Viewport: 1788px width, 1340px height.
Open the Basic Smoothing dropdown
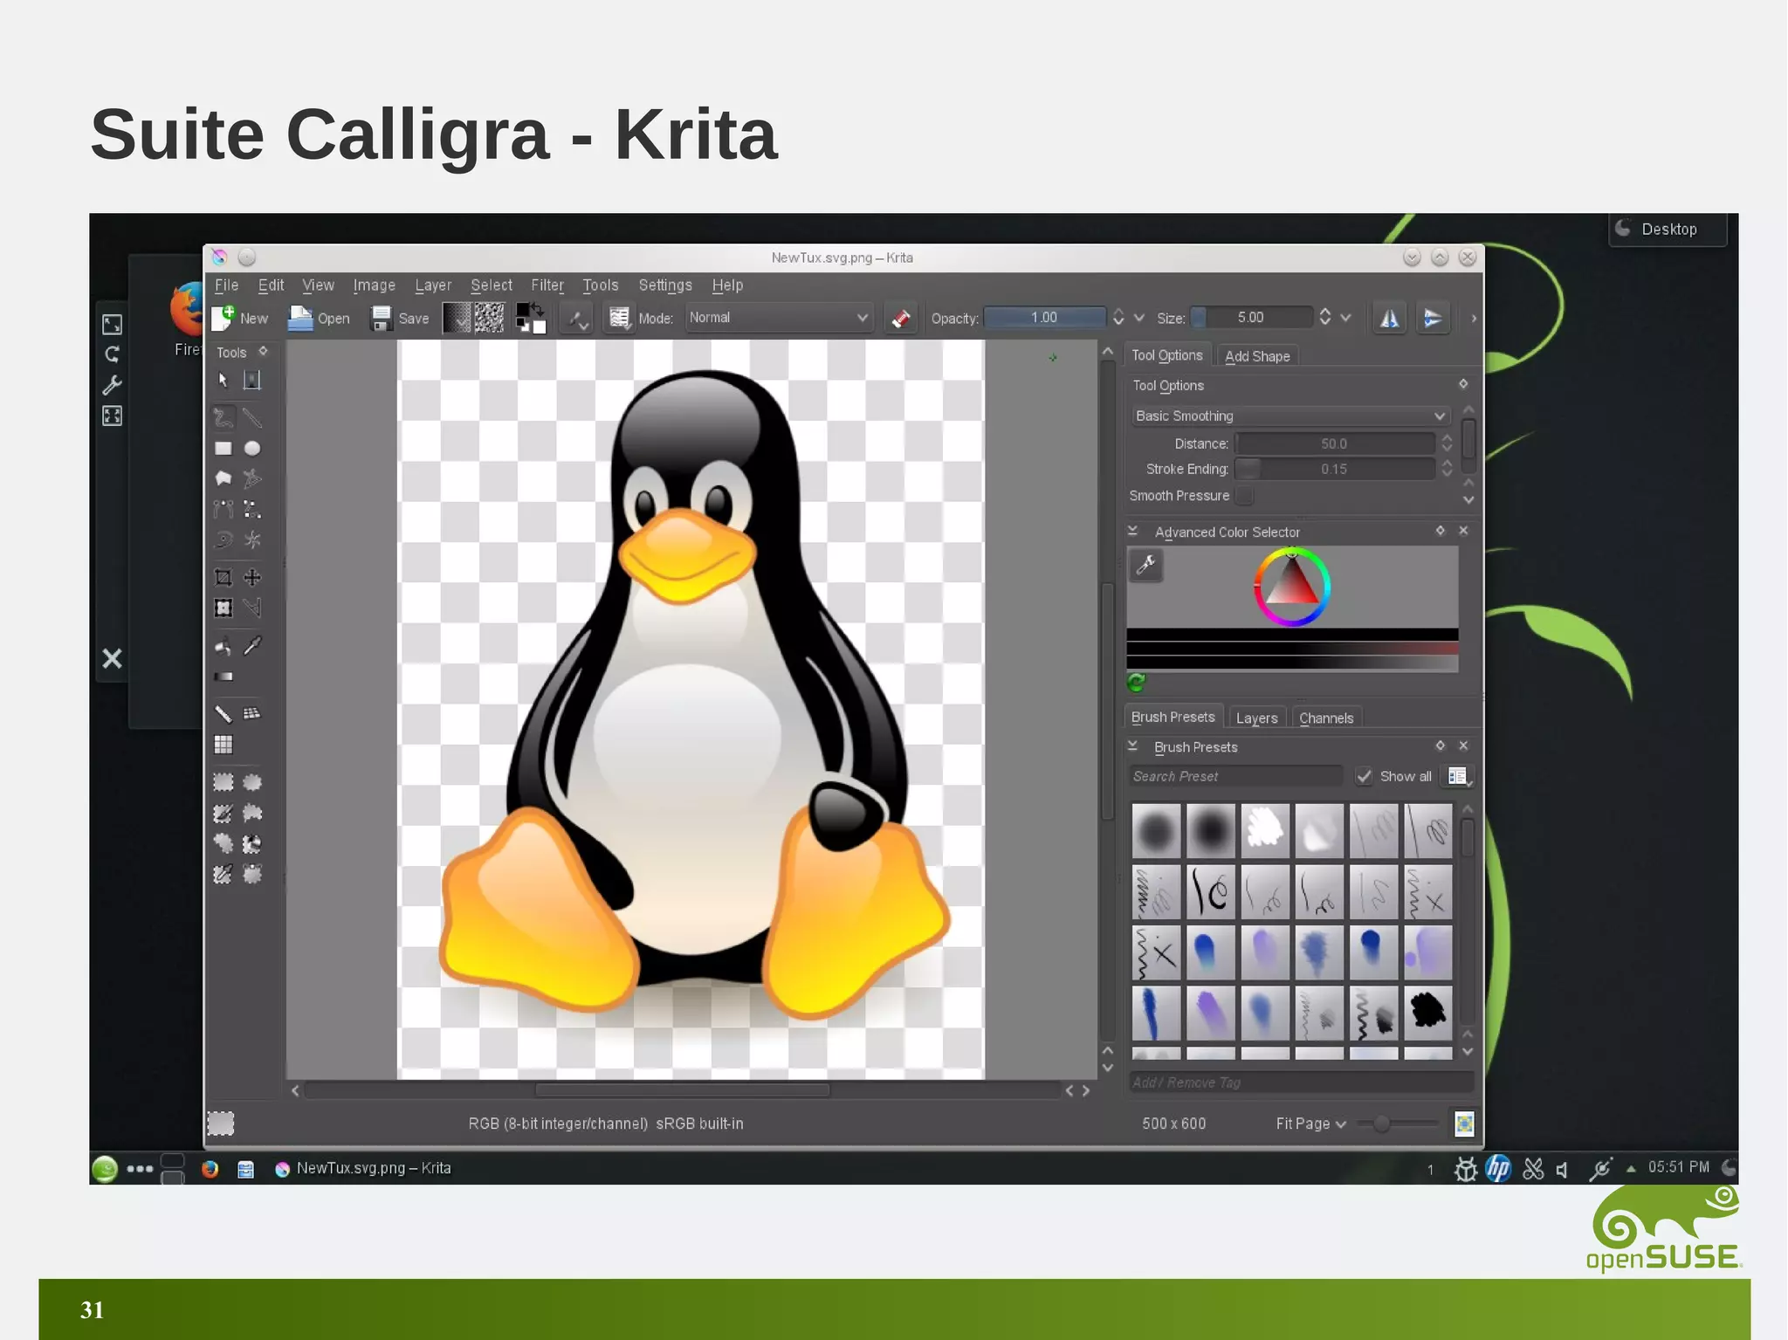click(x=1290, y=416)
